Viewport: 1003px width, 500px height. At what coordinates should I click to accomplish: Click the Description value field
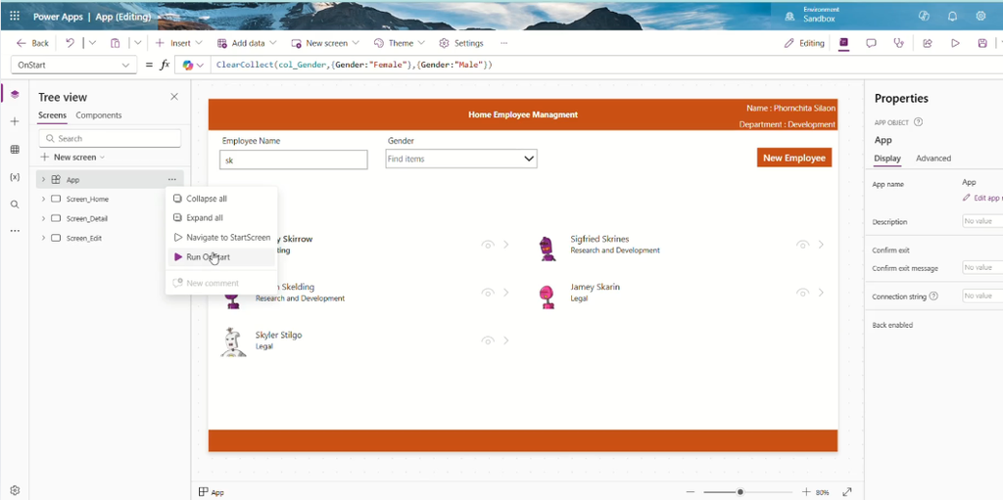coord(982,221)
